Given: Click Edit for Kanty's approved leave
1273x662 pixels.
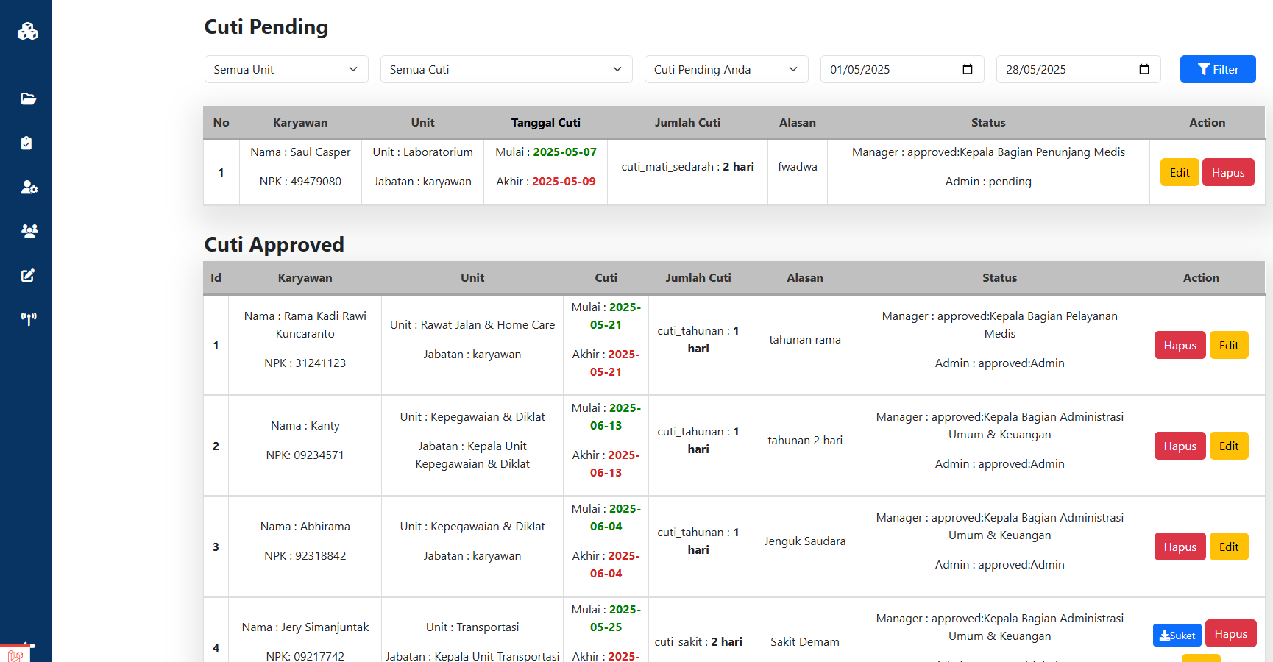Looking at the screenshot, I should [1228, 446].
